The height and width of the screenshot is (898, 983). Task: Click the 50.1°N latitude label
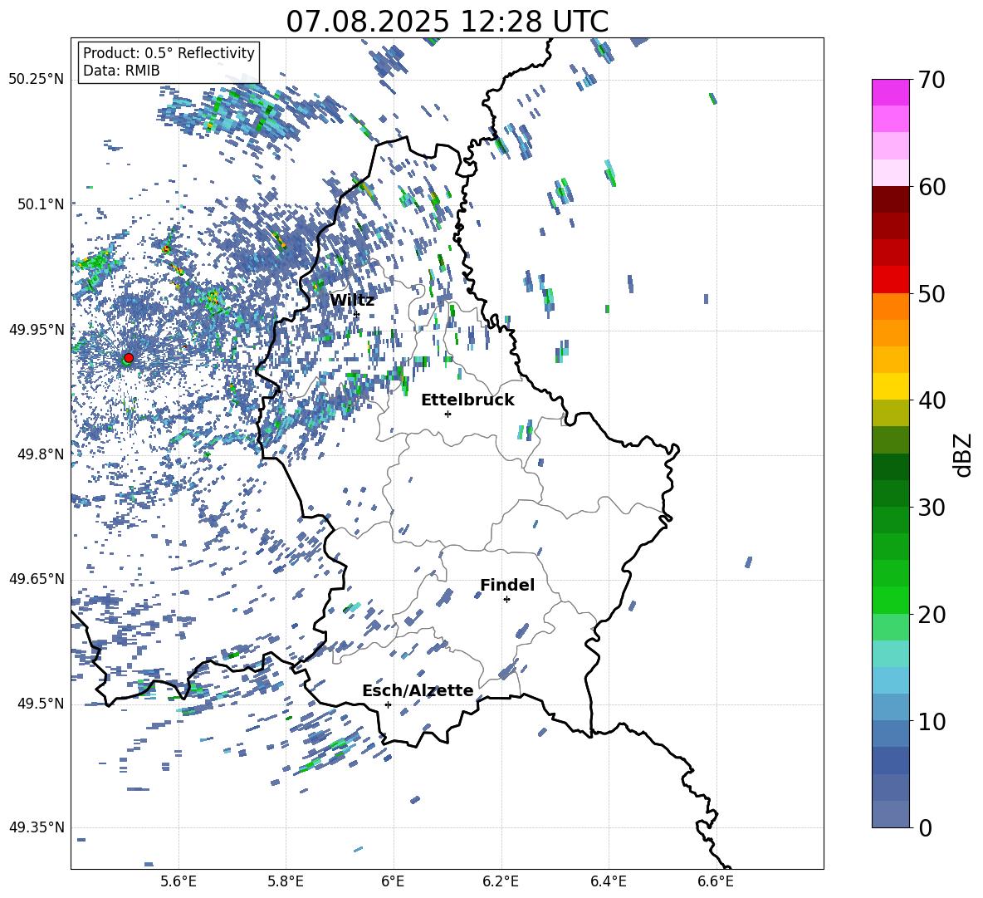(x=40, y=204)
